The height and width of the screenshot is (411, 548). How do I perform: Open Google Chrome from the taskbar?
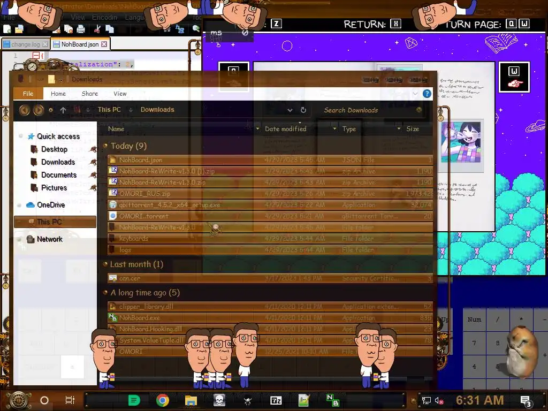[x=163, y=400]
